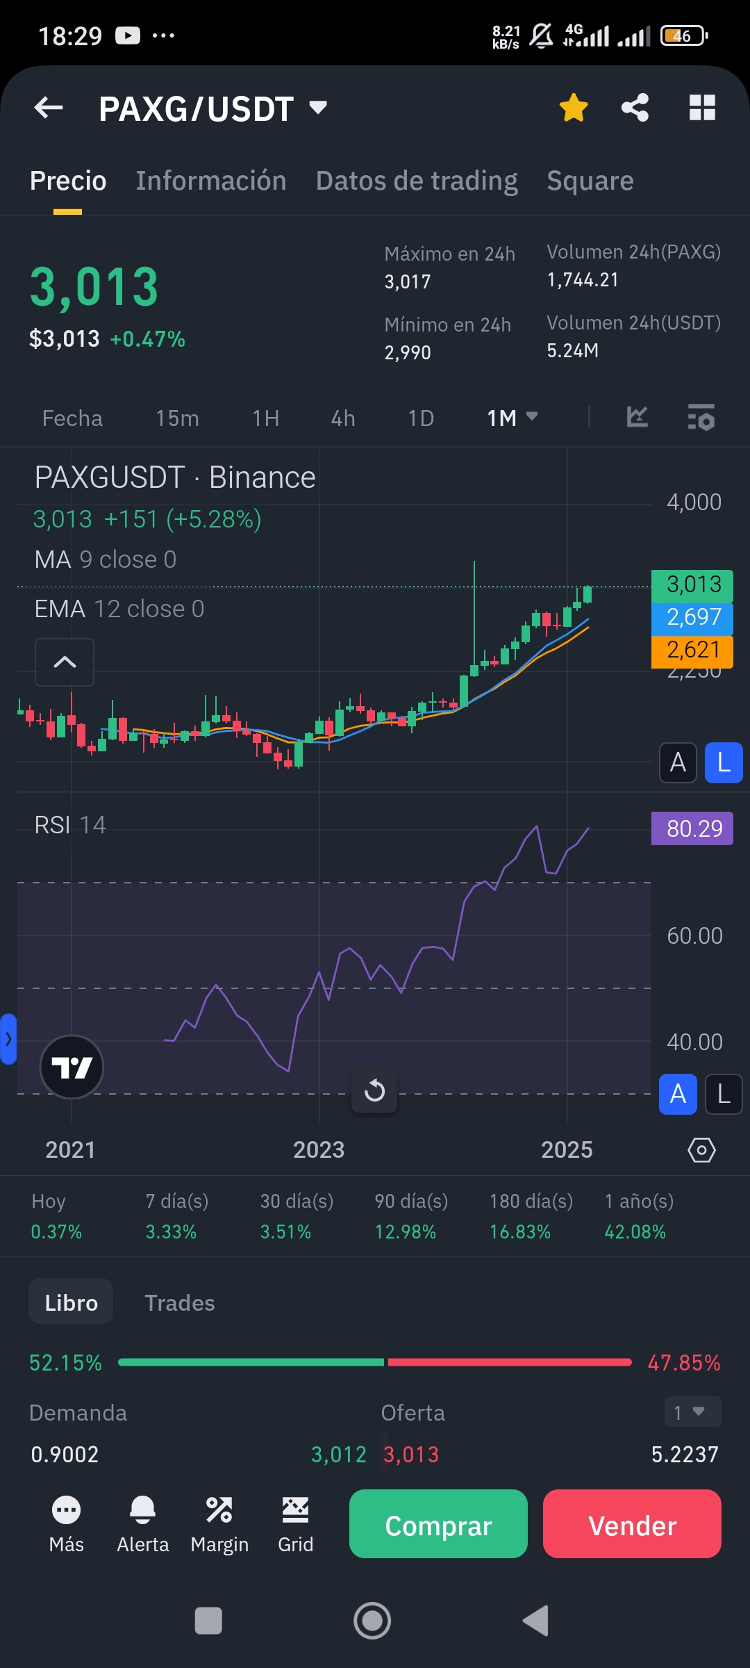This screenshot has height=1668, width=750.
Task: Enable auto scale A on price axis
Action: (x=678, y=763)
